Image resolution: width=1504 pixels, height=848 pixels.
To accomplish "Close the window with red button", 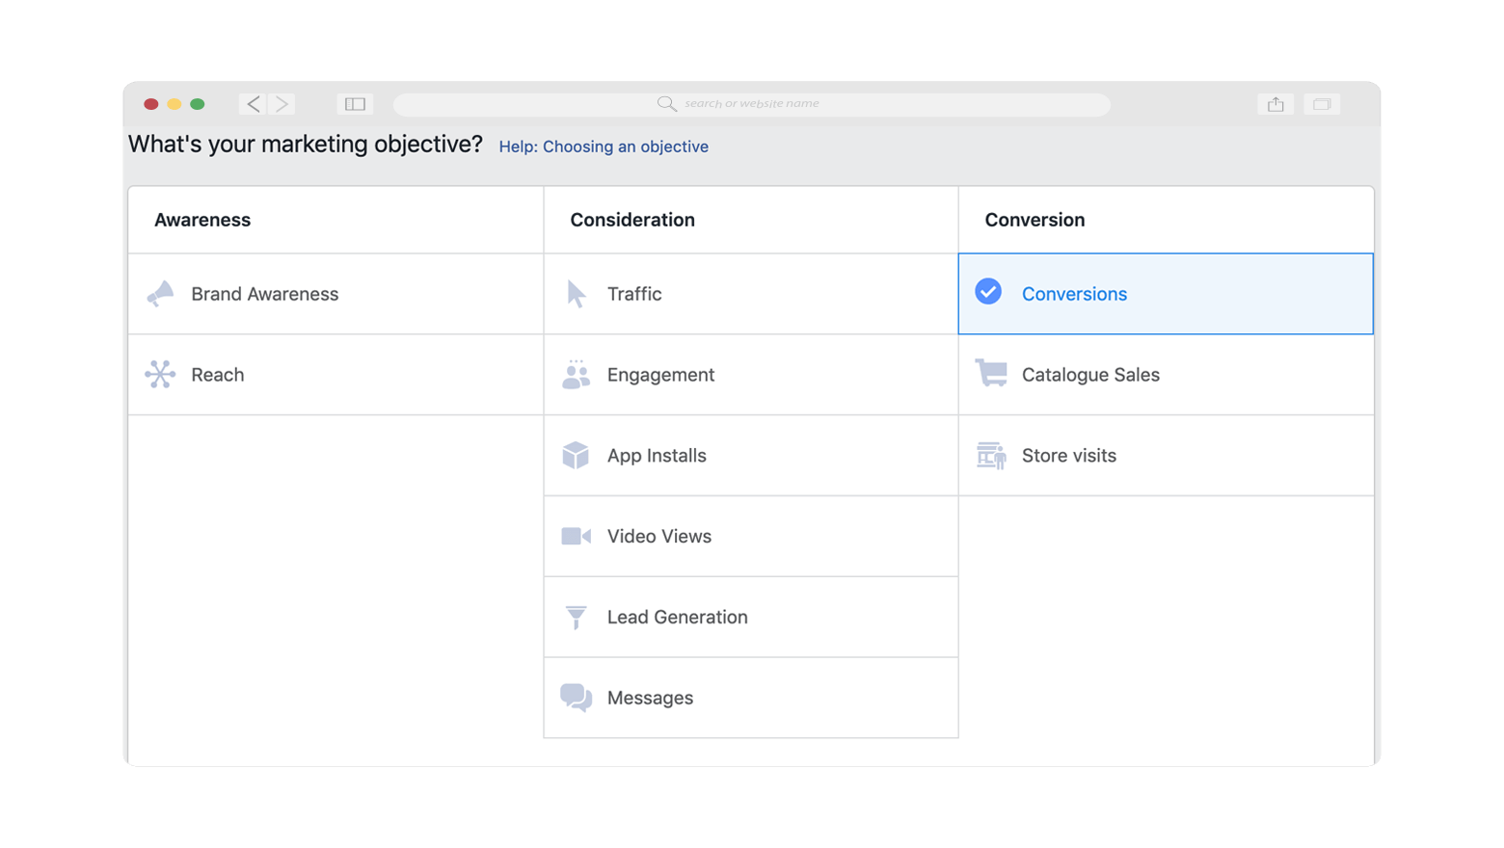I will [151, 104].
